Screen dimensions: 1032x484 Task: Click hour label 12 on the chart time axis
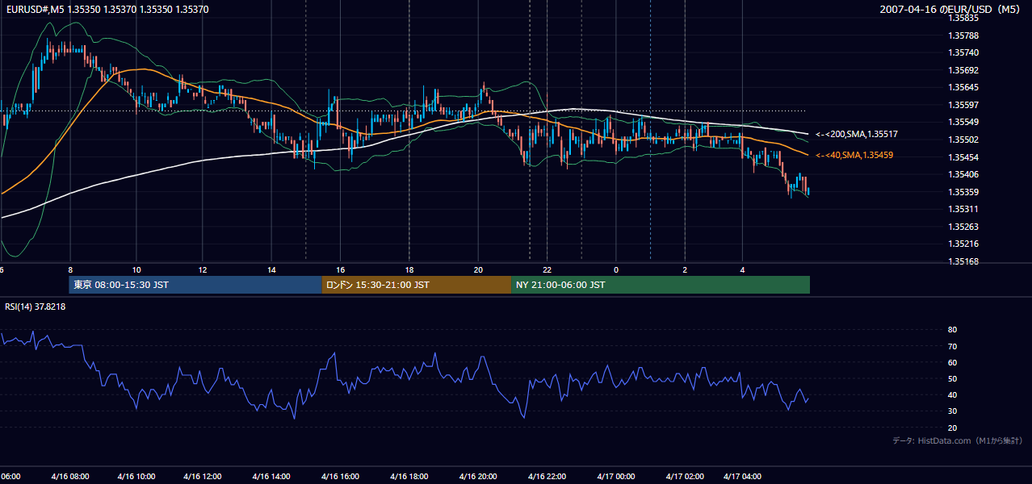pyautogui.click(x=203, y=269)
